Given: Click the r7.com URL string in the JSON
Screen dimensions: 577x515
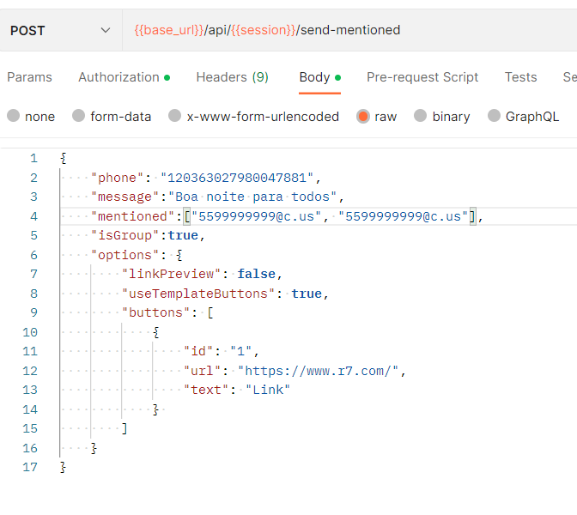Looking at the screenshot, I should click(x=320, y=371).
